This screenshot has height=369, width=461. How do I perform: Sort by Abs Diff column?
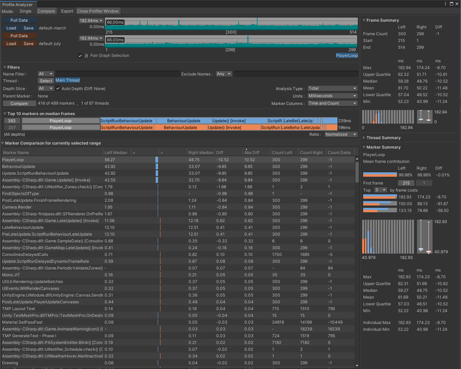coord(256,153)
